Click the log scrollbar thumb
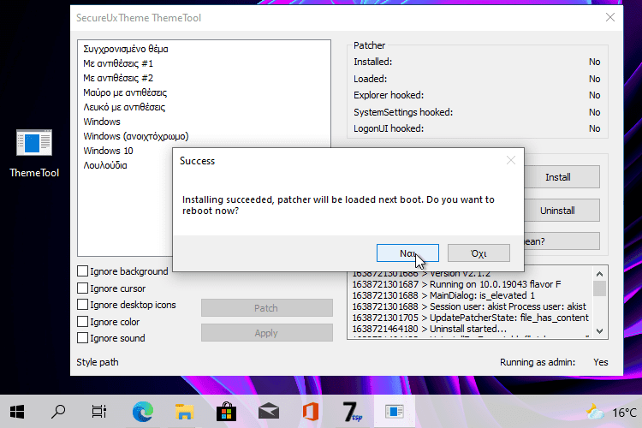The height and width of the screenshot is (428, 642). point(600,288)
